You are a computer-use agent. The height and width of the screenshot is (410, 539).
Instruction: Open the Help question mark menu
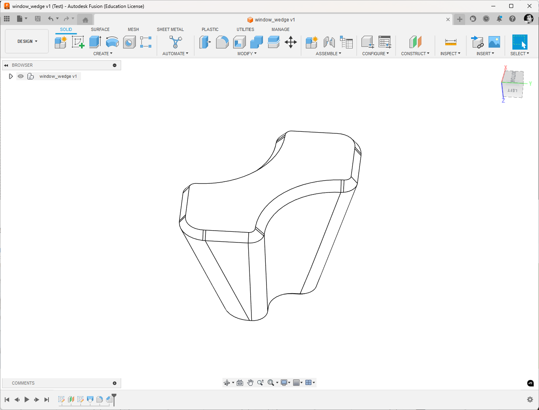tap(512, 19)
